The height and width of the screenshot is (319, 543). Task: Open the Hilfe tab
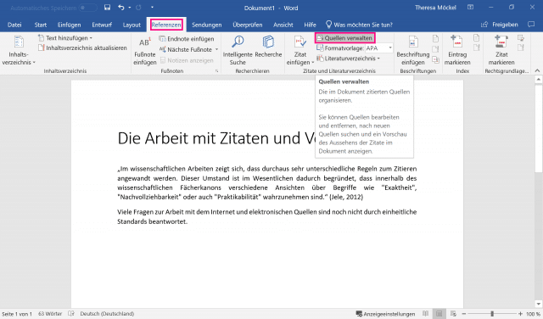point(310,25)
